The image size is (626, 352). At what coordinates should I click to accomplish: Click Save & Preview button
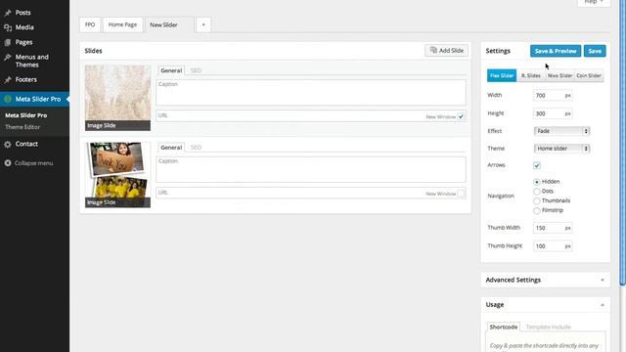click(x=556, y=51)
